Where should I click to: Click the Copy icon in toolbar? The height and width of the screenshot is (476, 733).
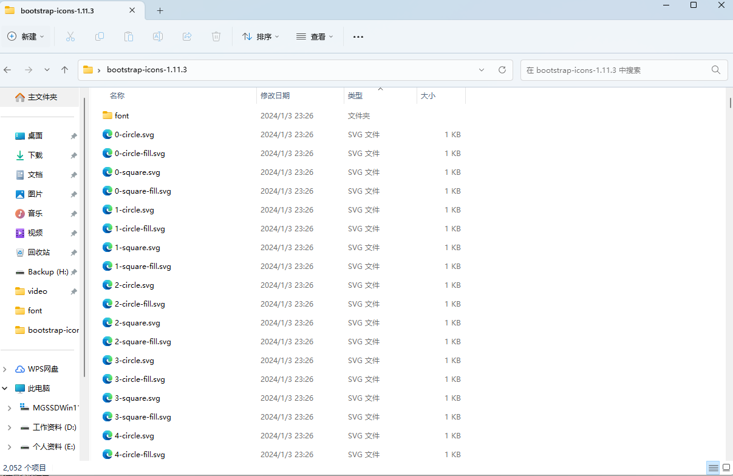tap(100, 36)
